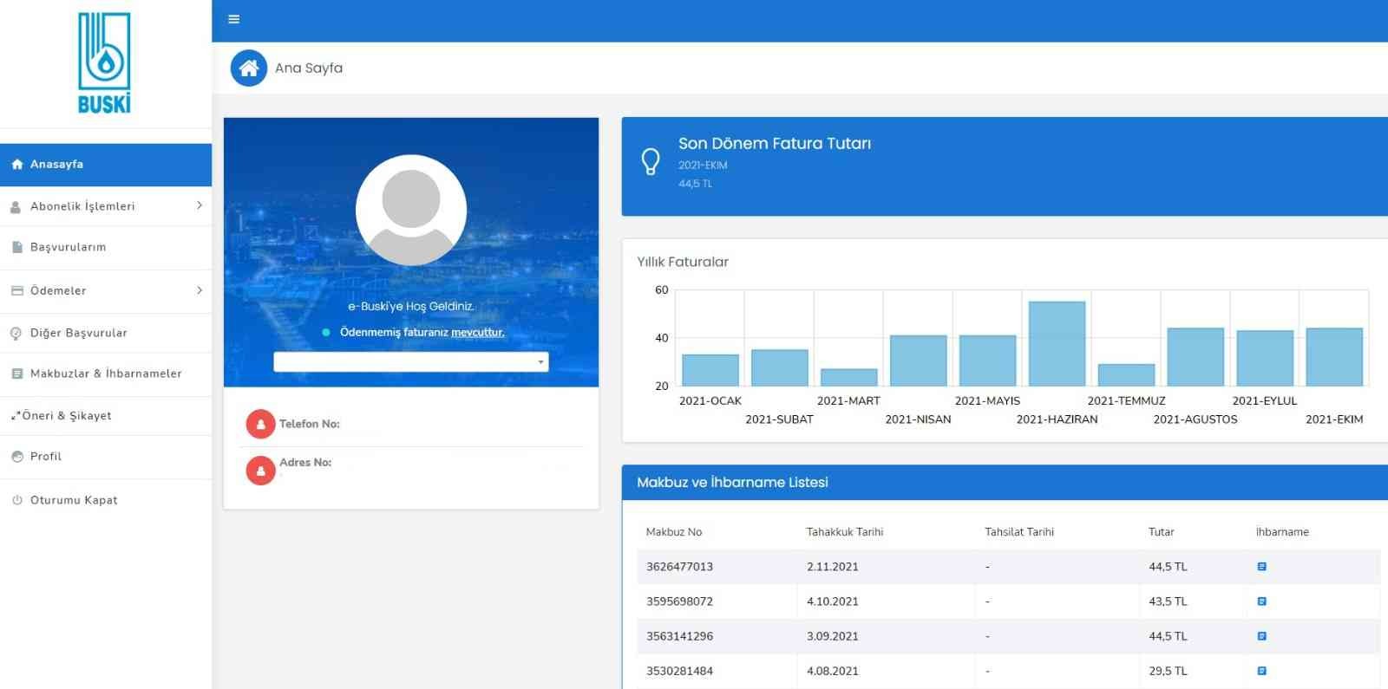Open ihbarname icon for receipt 3595698072
The width and height of the screenshot is (1388, 689).
tap(1261, 601)
